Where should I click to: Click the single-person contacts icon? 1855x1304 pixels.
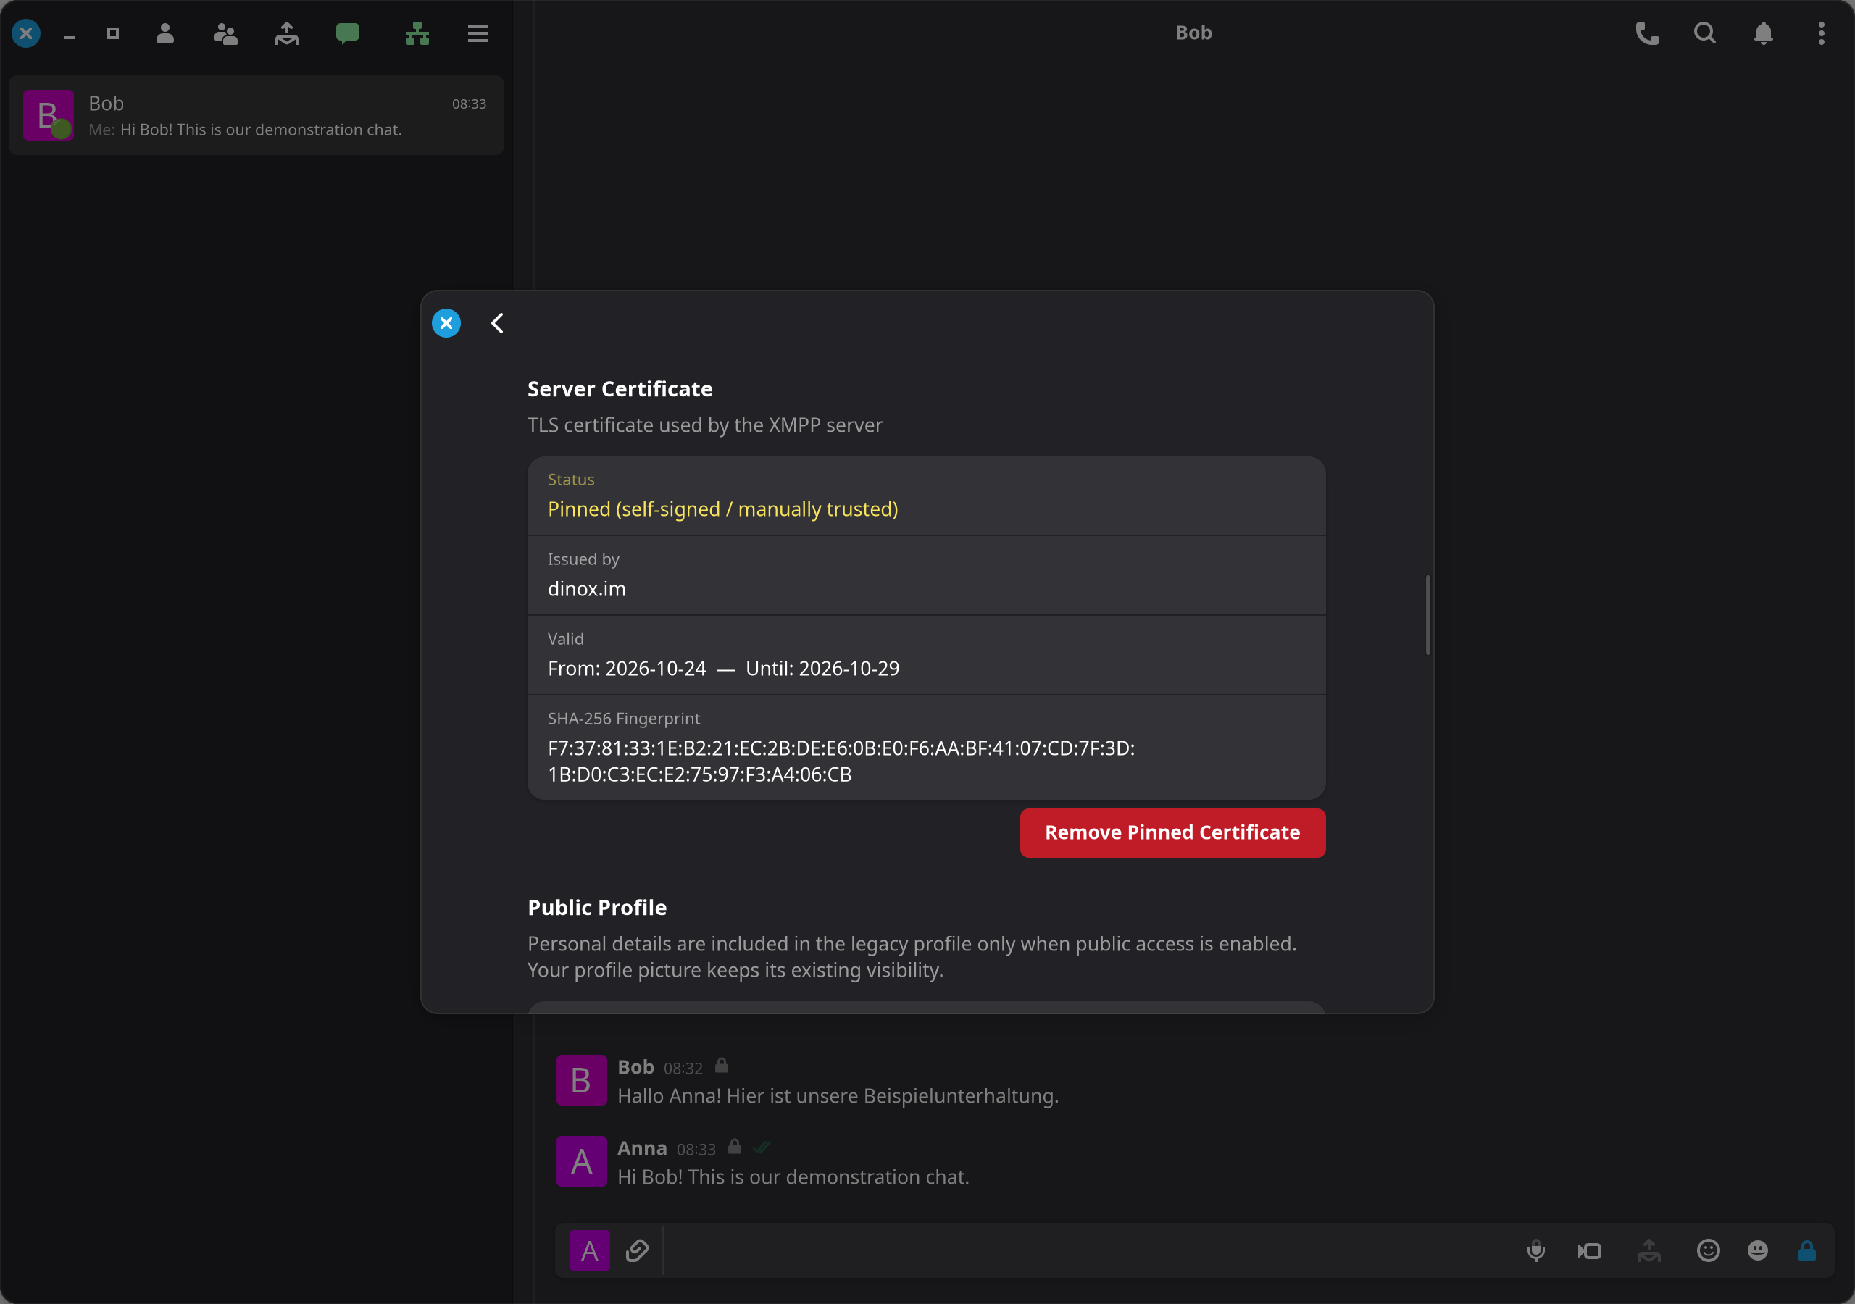click(x=164, y=33)
